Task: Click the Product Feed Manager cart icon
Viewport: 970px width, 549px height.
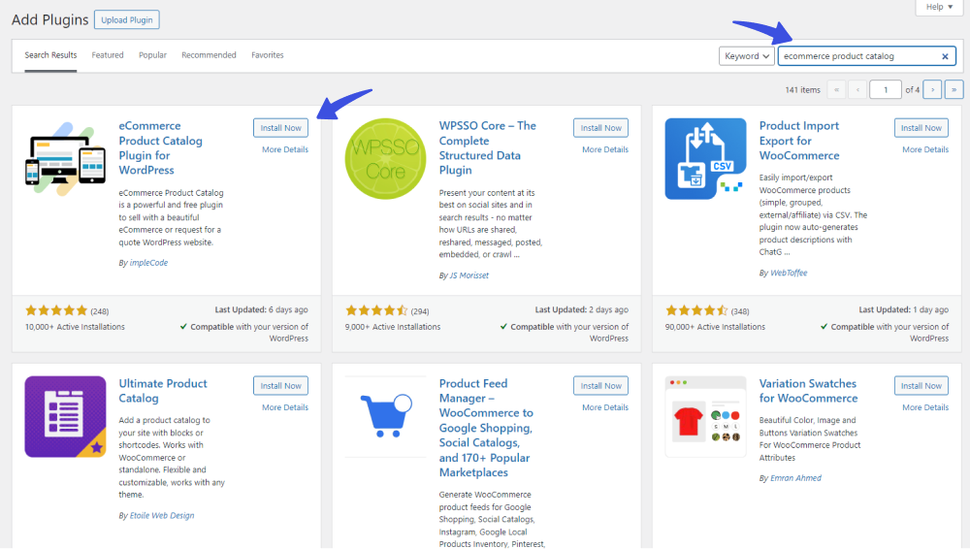Action: [385, 416]
